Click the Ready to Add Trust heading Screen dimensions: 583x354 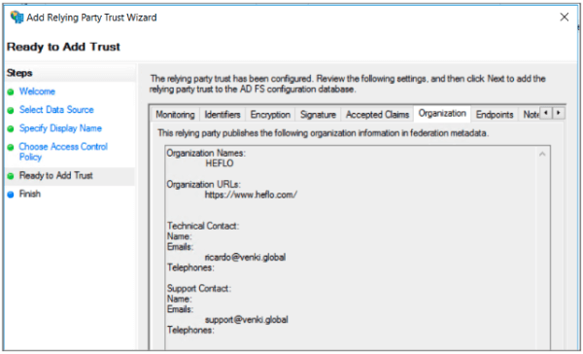pyautogui.click(x=63, y=47)
